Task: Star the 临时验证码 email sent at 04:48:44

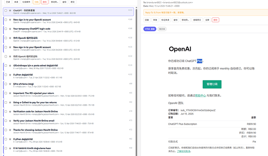Action: point(10,38)
